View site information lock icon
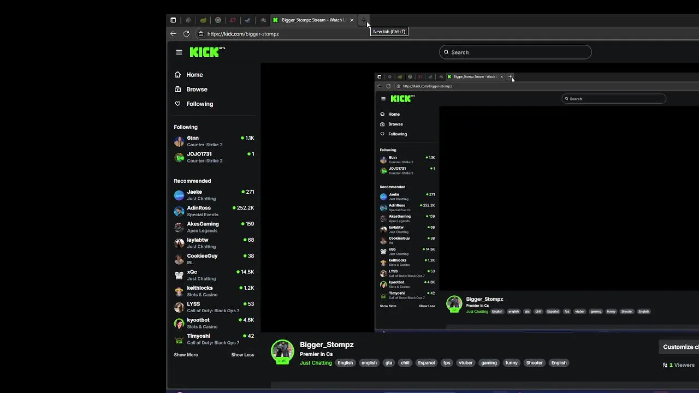 pos(201,34)
